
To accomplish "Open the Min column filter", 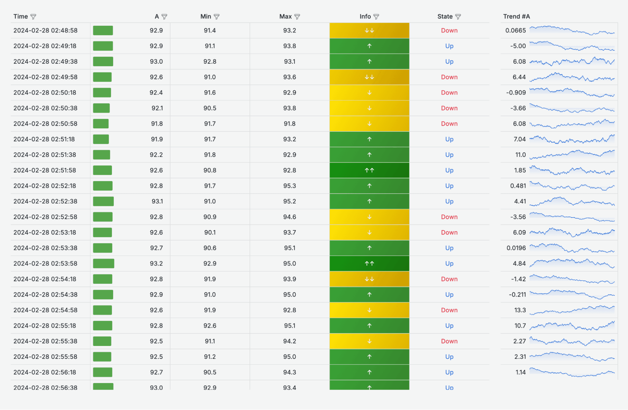I will point(216,16).
